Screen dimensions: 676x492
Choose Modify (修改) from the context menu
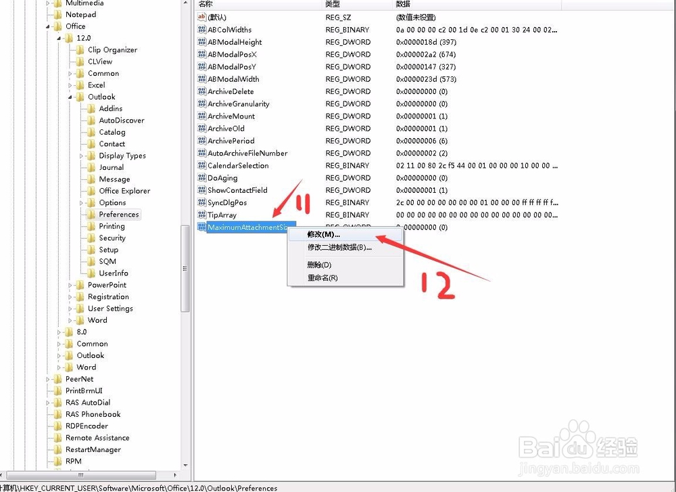[x=323, y=234]
